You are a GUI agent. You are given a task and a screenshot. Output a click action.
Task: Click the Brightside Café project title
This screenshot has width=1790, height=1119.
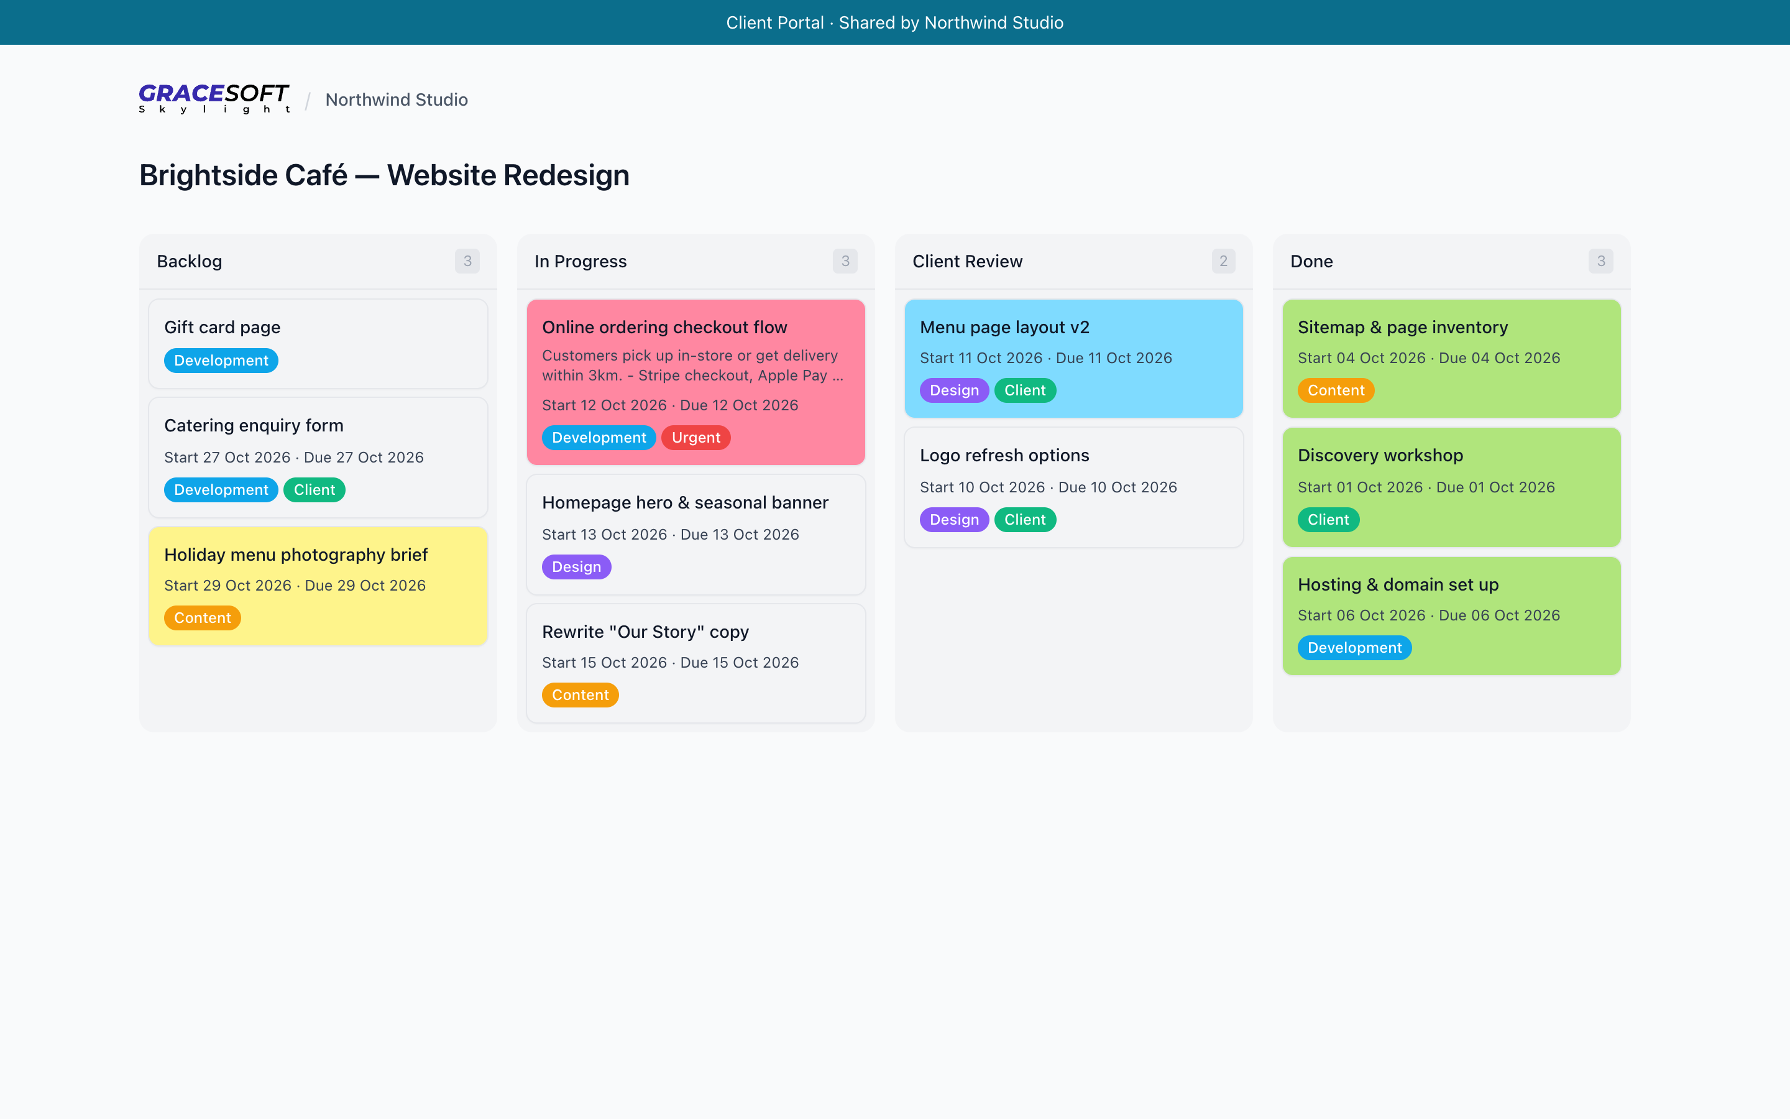[385, 175]
